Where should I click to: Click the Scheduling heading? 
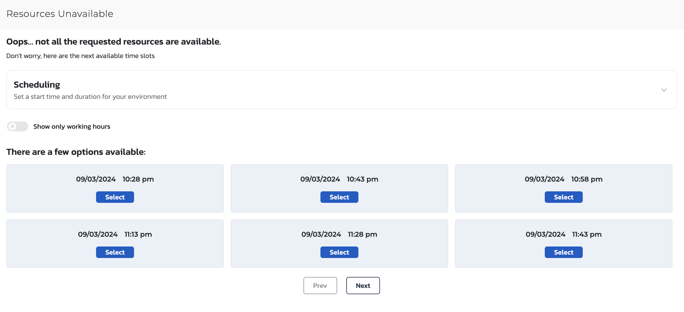[37, 85]
